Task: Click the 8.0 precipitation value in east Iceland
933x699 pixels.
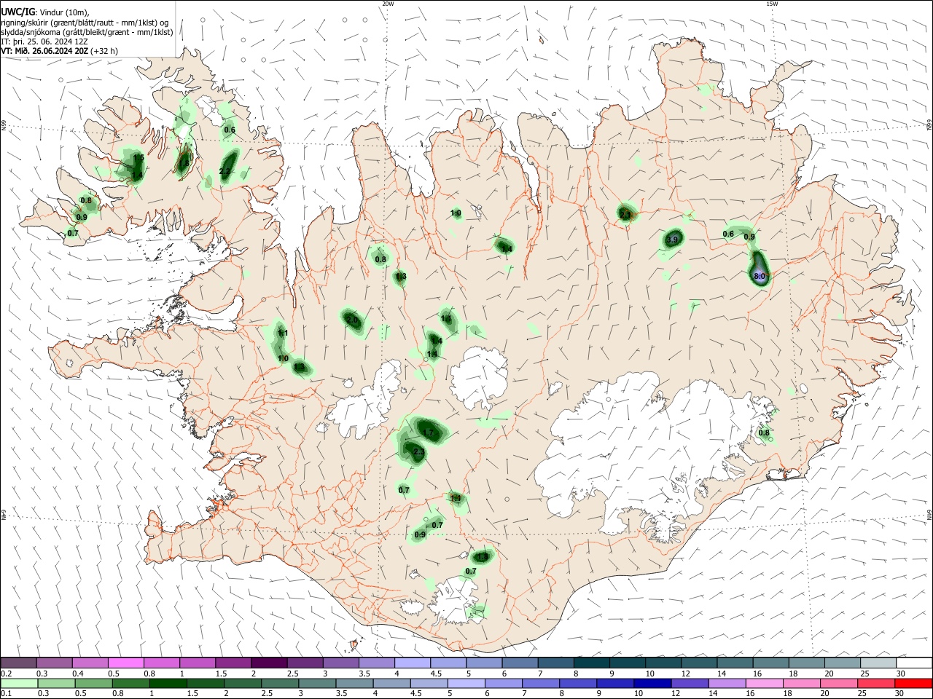Action: point(760,276)
